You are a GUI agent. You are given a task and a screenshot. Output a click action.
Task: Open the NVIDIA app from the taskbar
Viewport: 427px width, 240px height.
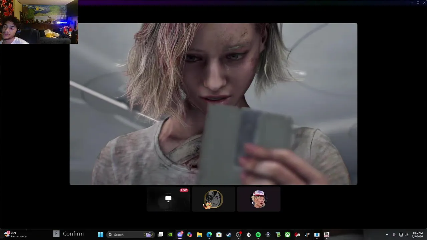coord(170,235)
